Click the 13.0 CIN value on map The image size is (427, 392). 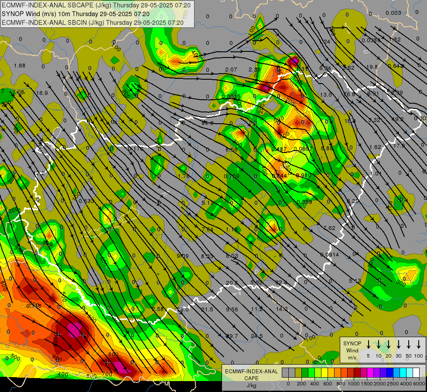(x=326, y=95)
